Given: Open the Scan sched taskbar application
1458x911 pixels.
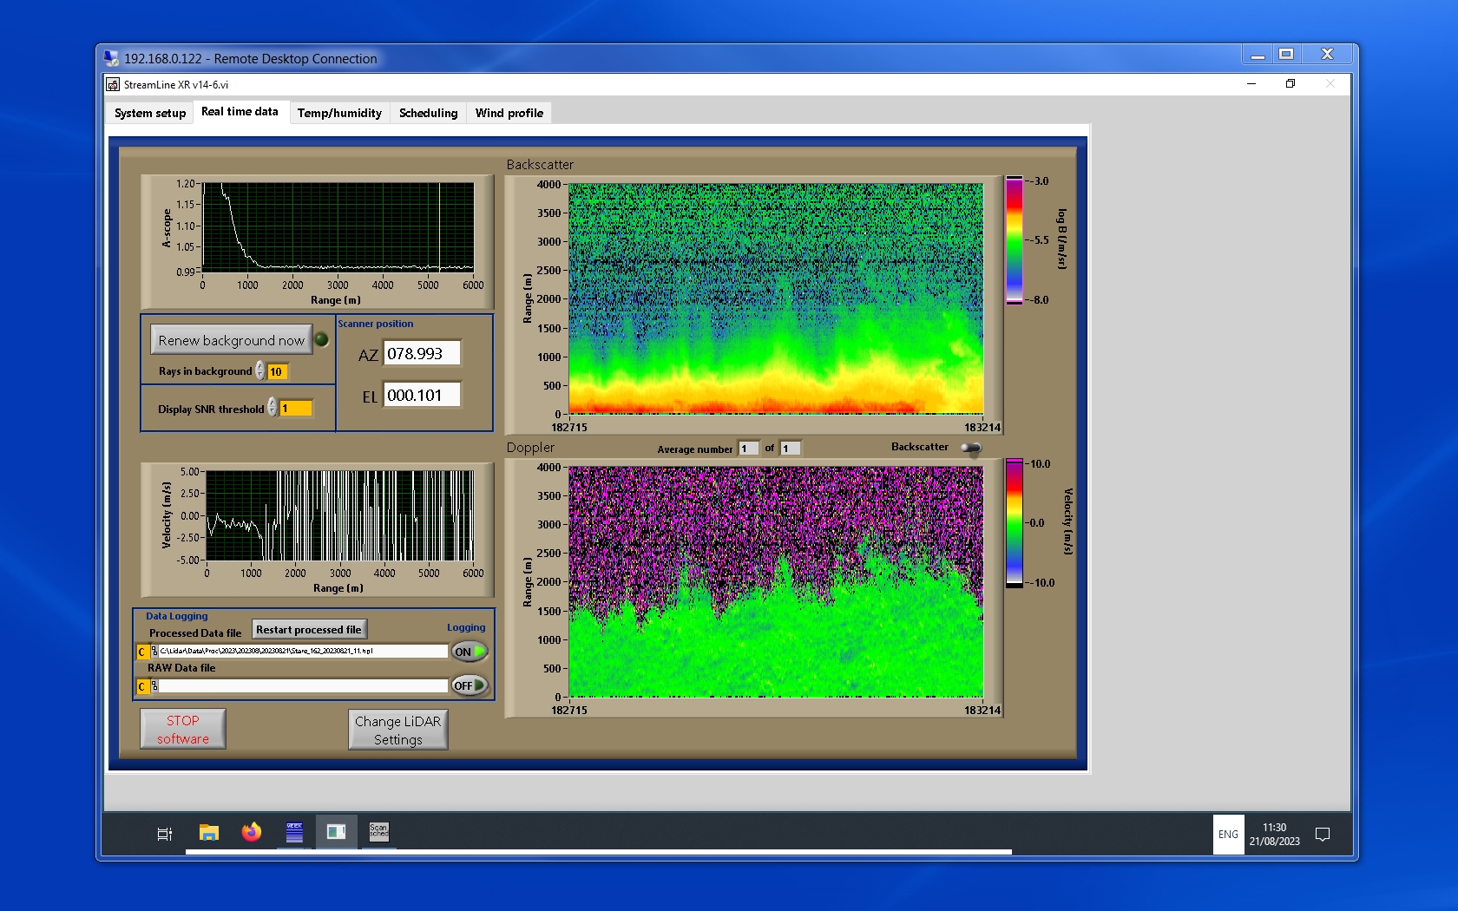Looking at the screenshot, I should click(378, 833).
